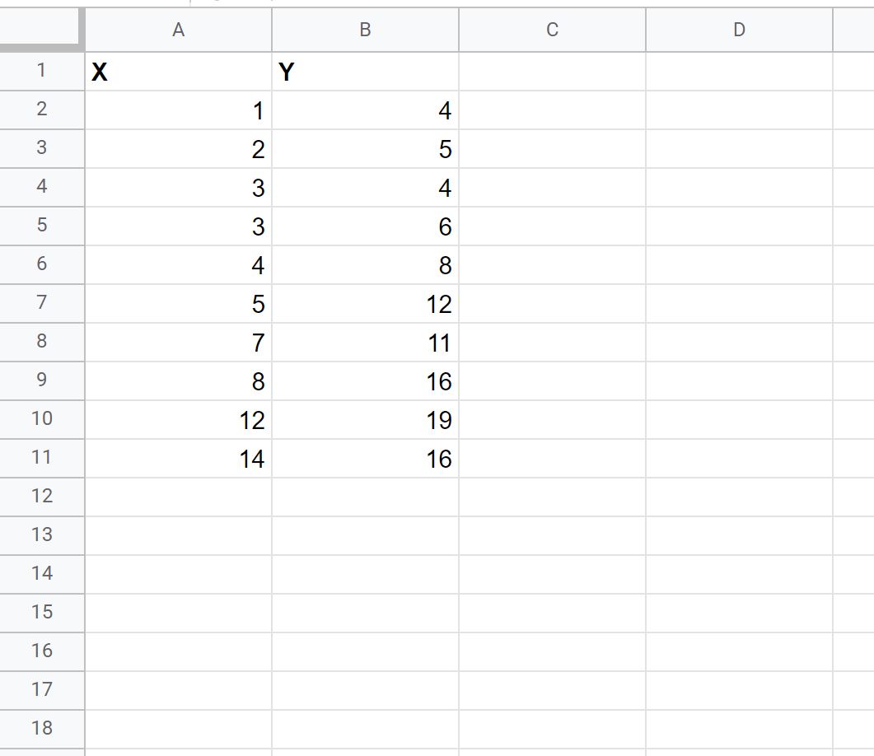Viewport: 874px width, 756px height.
Task: Select cell A8 with value 7
Action: point(179,342)
